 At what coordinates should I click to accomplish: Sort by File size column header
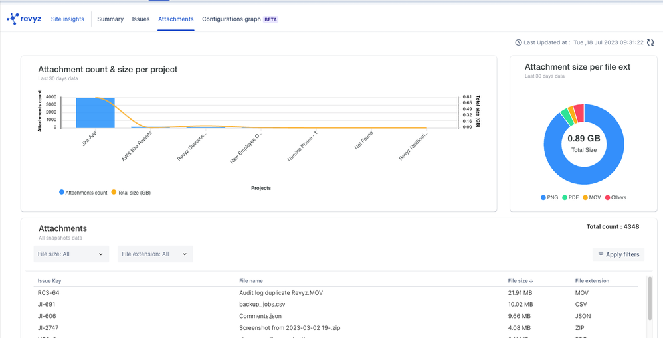(520, 281)
